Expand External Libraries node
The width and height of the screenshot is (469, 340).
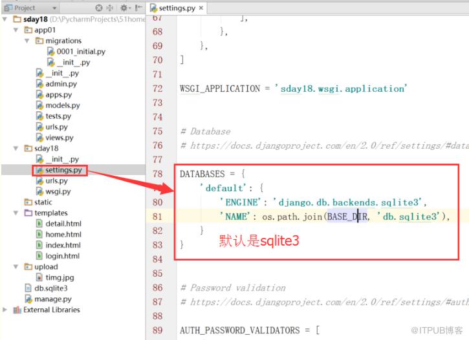pos(5,310)
